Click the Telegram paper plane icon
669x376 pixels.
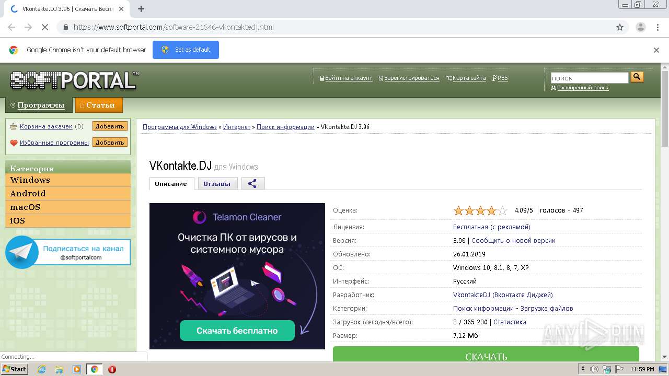pos(21,252)
